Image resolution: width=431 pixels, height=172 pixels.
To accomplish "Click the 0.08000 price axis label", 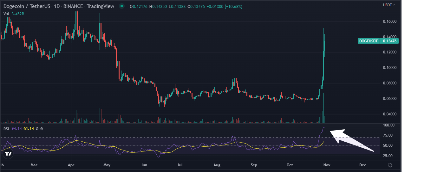I will (x=389, y=83).
